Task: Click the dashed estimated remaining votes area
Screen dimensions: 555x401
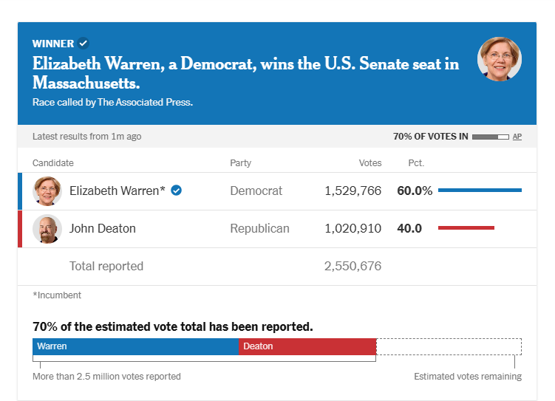Action: click(449, 346)
